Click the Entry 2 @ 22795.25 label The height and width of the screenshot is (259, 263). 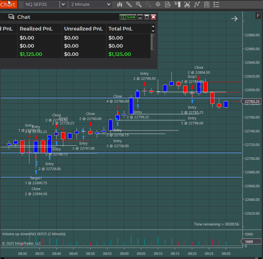(x=192, y=110)
